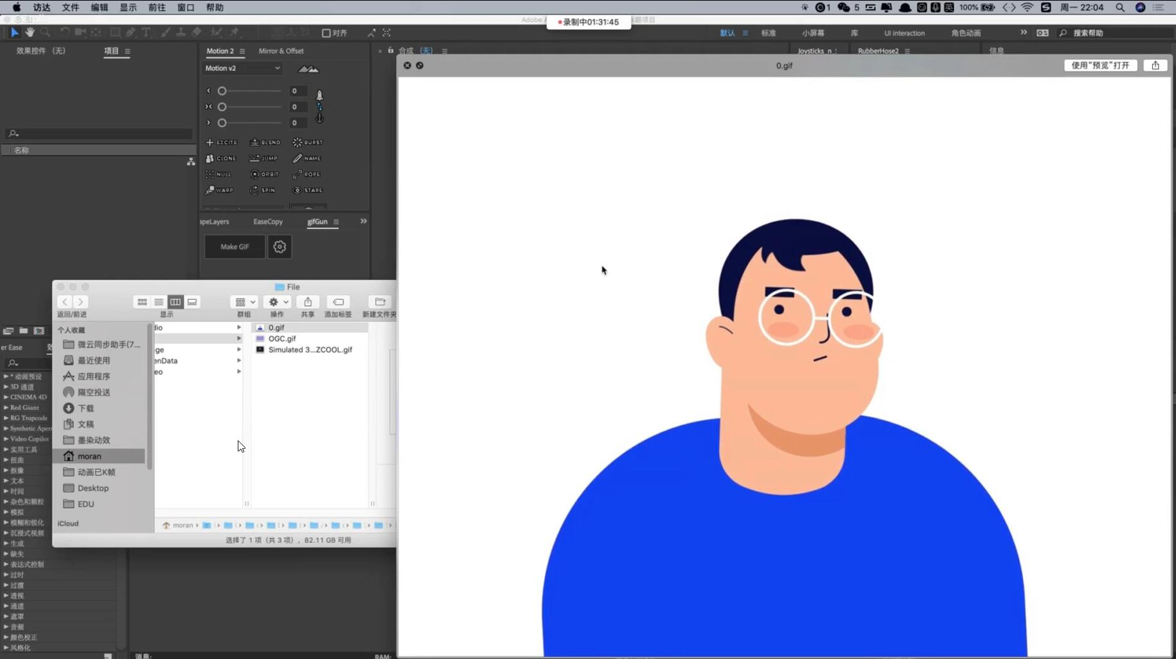Open the 窗口 menu in menu bar
The height and width of the screenshot is (659, 1176).
(186, 8)
